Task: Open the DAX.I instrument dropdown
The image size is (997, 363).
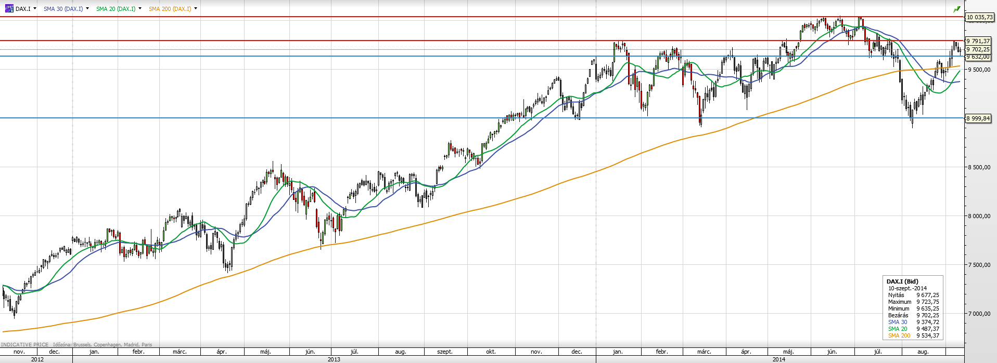Action: tap(35, 8)
